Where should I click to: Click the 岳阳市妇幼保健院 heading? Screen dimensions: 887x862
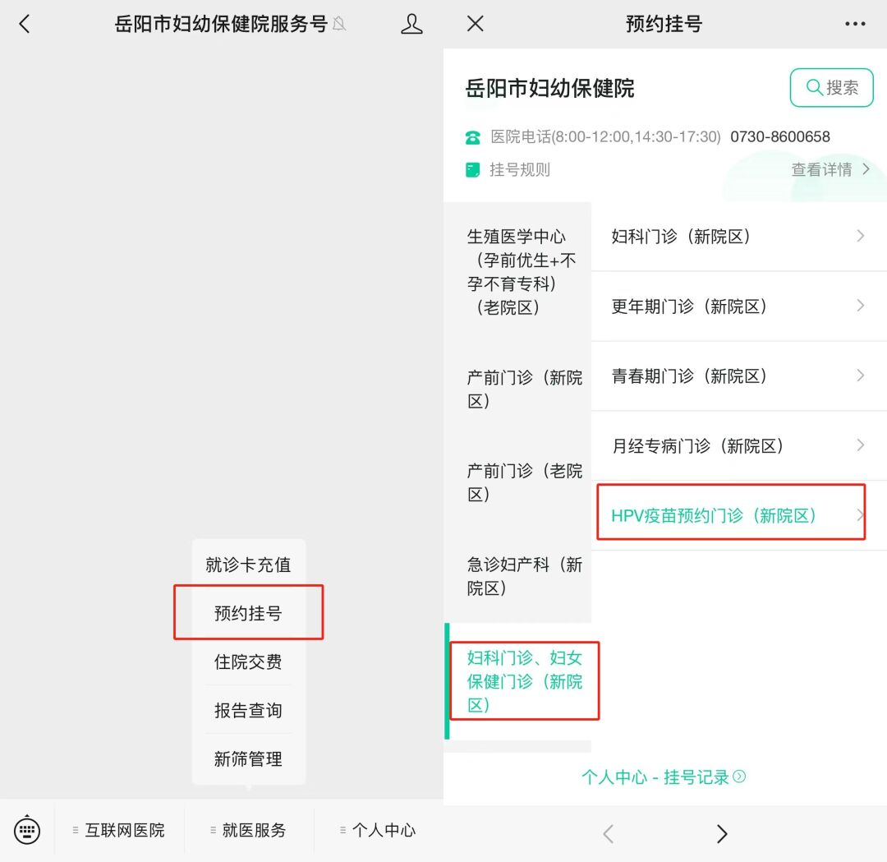[x=549, y=88]
